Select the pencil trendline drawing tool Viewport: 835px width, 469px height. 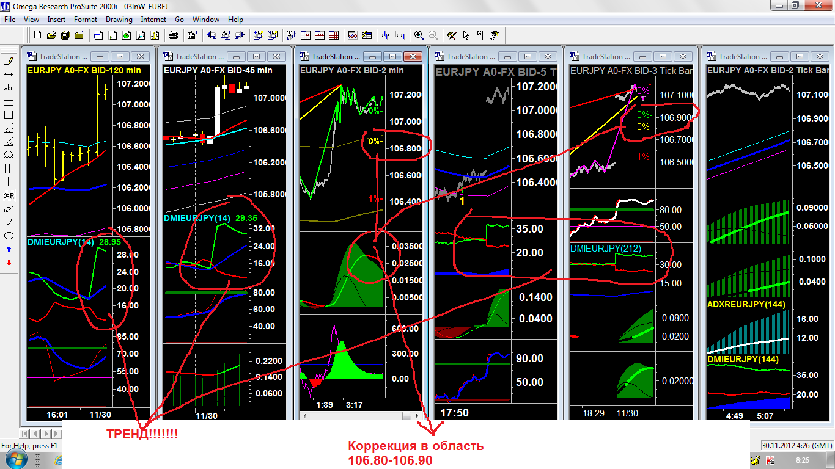pyautogui.click(x=9, y=60)
